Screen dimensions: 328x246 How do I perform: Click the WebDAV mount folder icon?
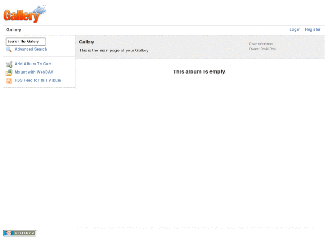click(9, 72)
